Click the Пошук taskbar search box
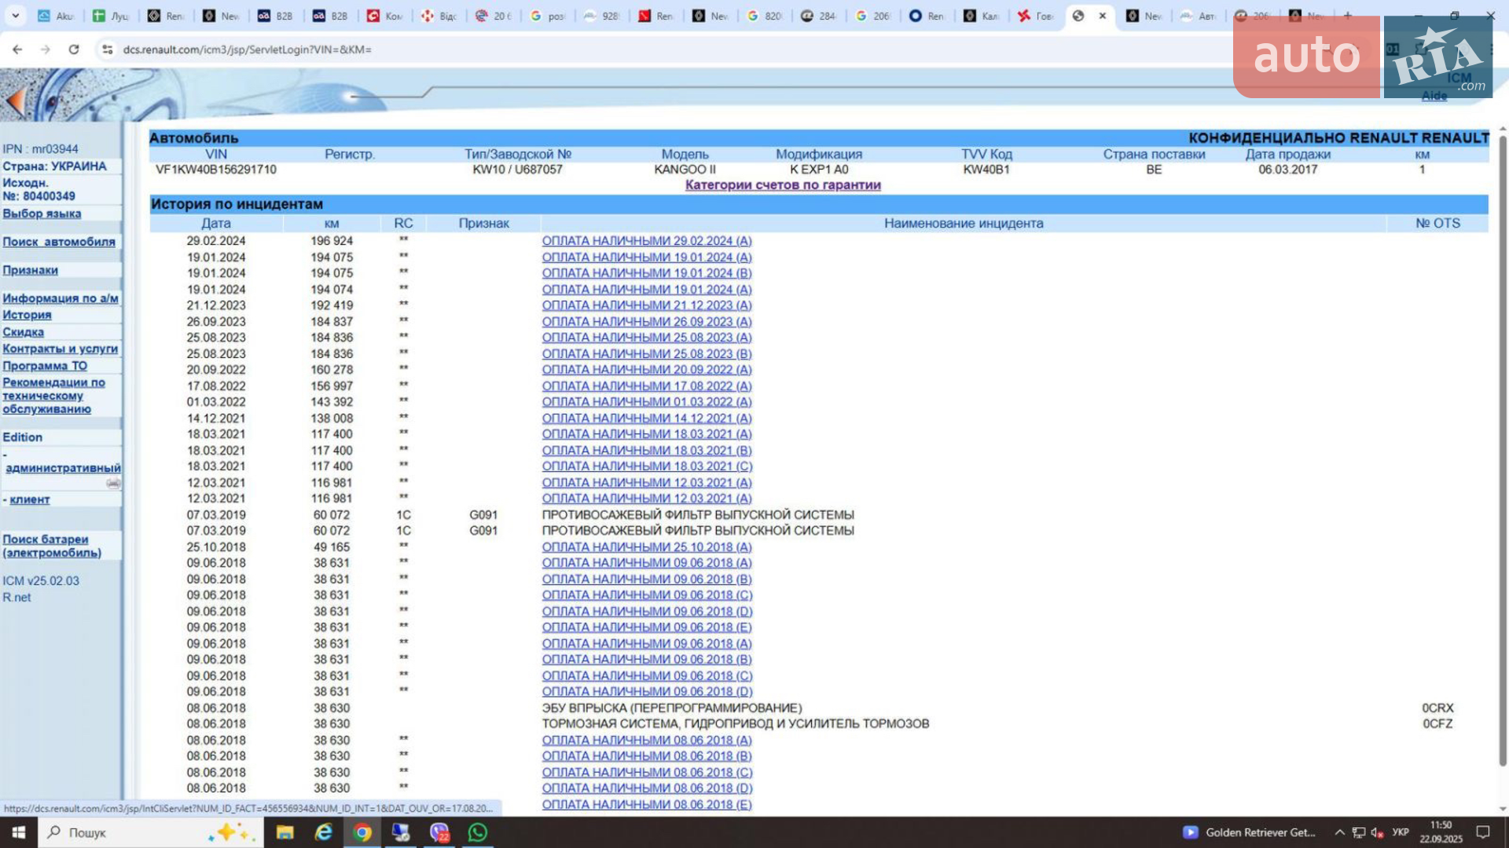Image resolution: width=1509 pixels, height=848 pixels. 149,832
